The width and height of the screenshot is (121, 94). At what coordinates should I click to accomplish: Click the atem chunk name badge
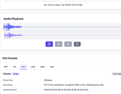[x=16, y=74]
